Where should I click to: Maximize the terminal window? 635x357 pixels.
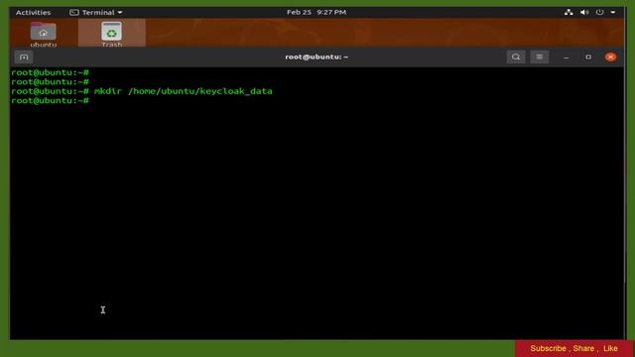[588, 58]
